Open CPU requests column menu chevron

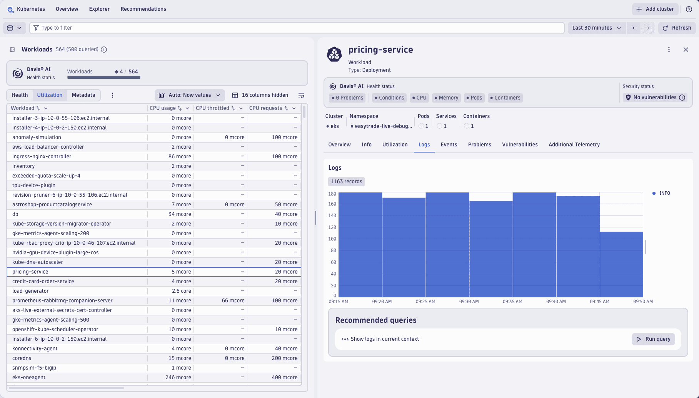(x=294, y=108)
